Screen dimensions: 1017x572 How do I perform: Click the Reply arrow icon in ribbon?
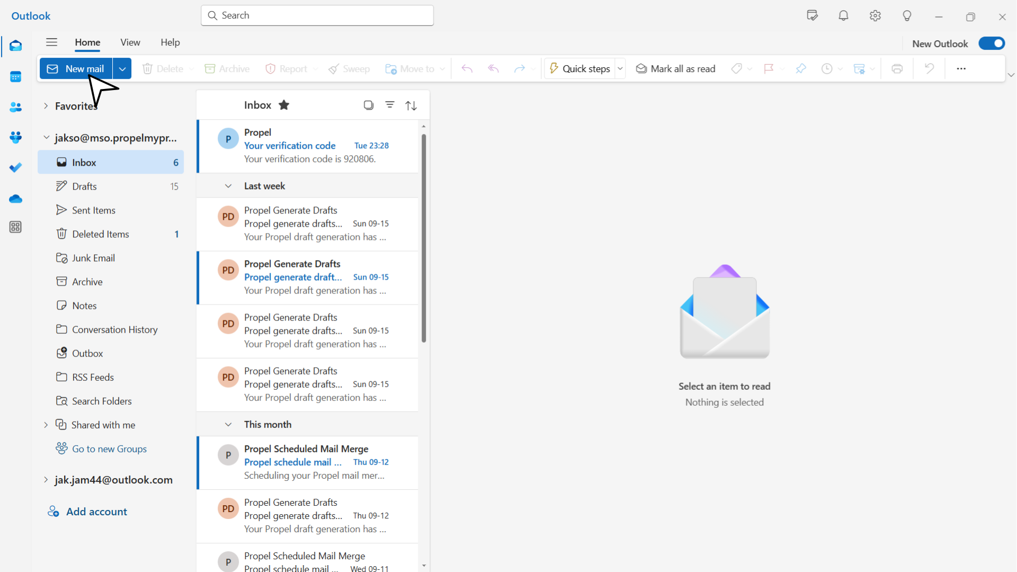(467, 69)
